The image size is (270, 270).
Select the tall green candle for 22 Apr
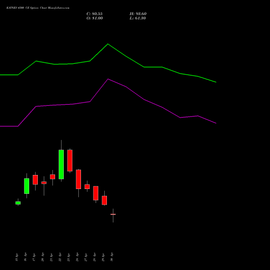(x=61, y=164)
